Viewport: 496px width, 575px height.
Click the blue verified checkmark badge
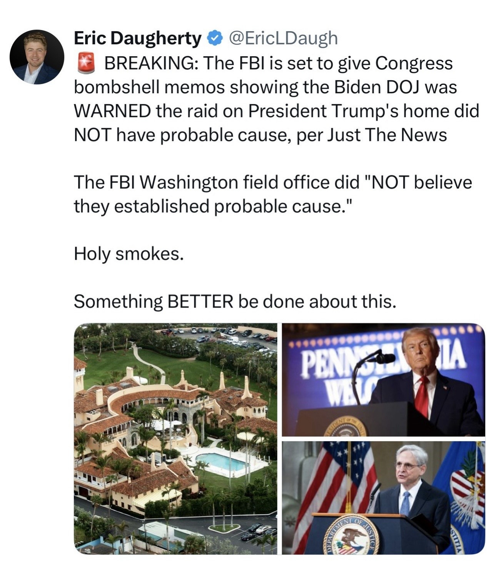(x=215, y=38)
